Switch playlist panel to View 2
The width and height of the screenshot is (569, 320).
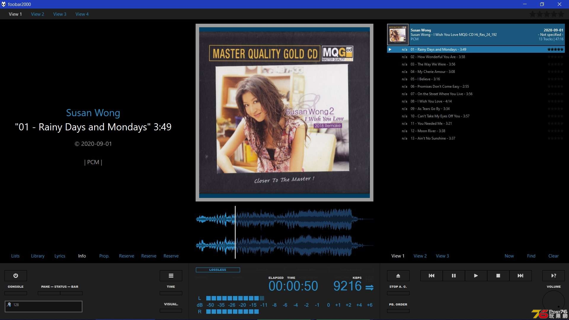[420, 256]
